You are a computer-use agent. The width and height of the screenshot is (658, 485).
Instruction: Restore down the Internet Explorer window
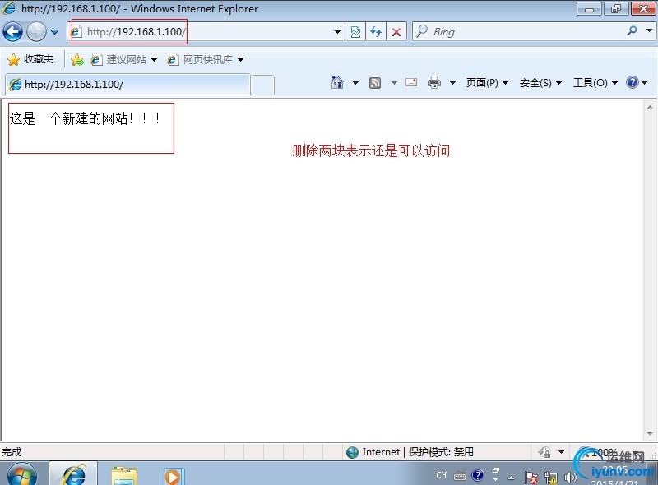click(x=615, y=9)
